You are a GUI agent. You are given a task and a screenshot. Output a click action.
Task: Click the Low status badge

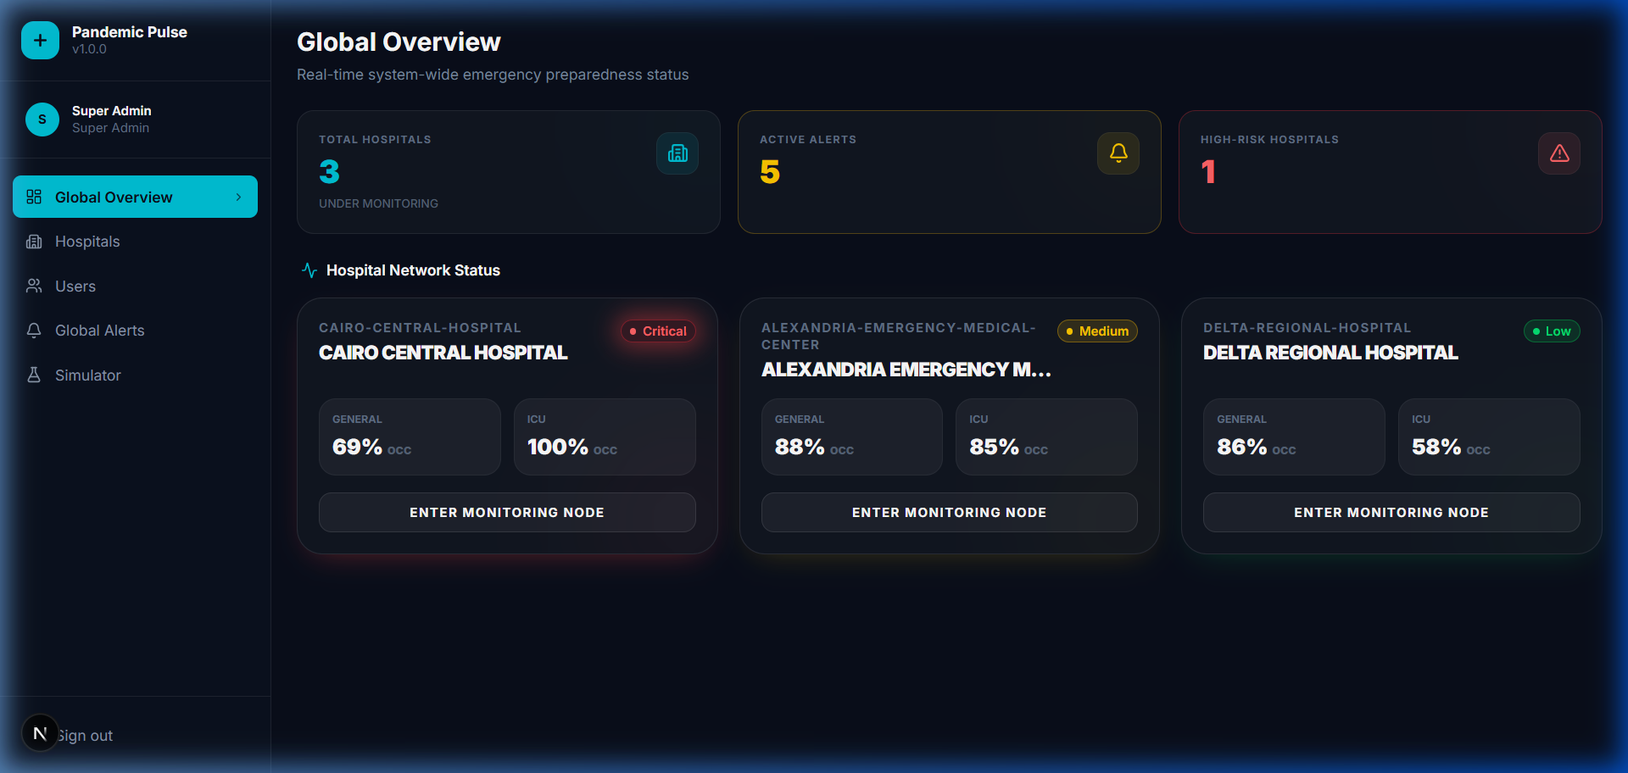[x=1552, y=331]
